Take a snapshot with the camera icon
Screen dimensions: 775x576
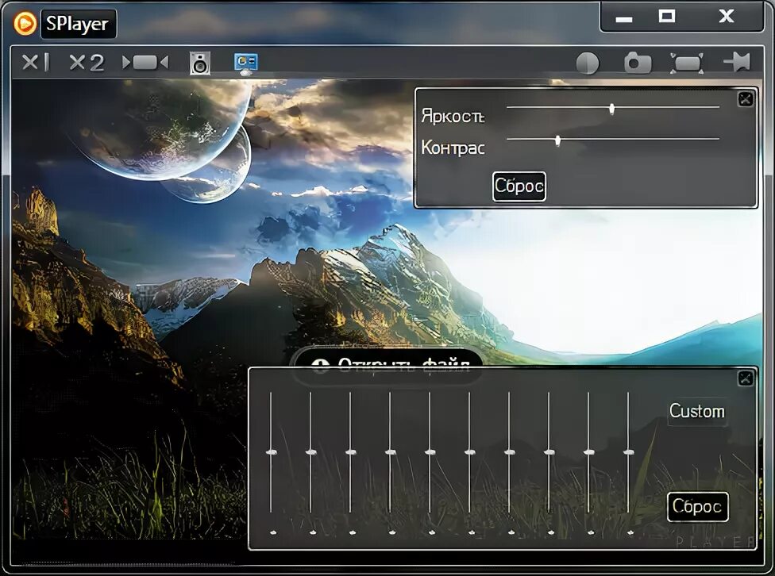(x=638, y=63)
